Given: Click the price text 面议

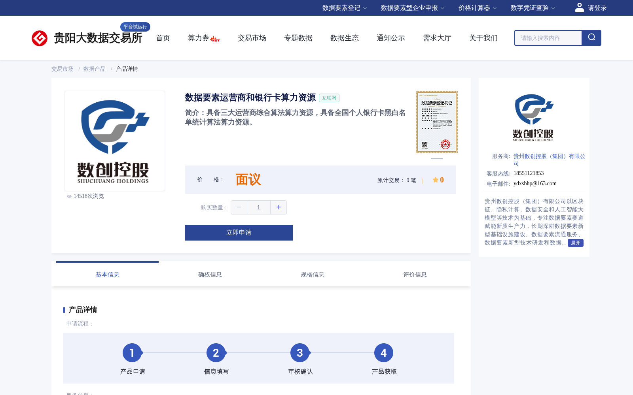Looking at the screenshot, I should click(x=248, y=180).
